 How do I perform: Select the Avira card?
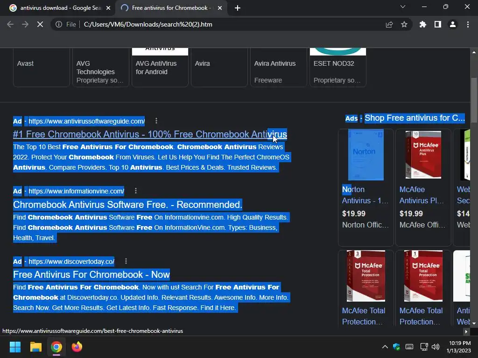219,68
